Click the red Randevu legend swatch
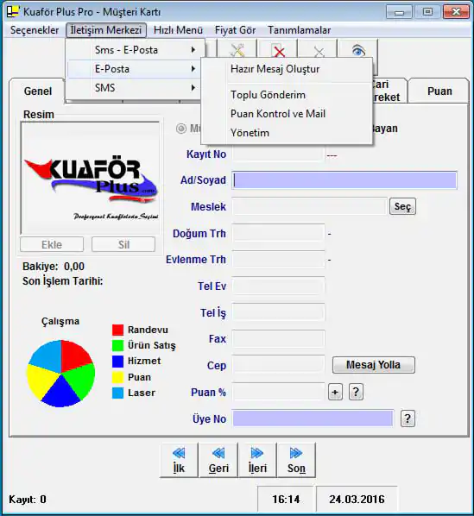This screenshot has width=474, height=516. coord(117,330)
